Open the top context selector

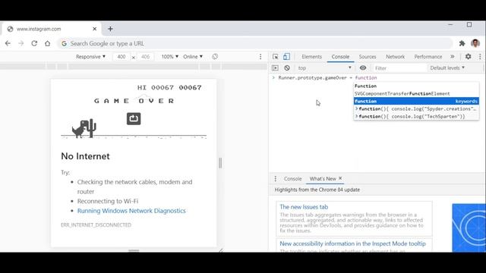[324, 67]
